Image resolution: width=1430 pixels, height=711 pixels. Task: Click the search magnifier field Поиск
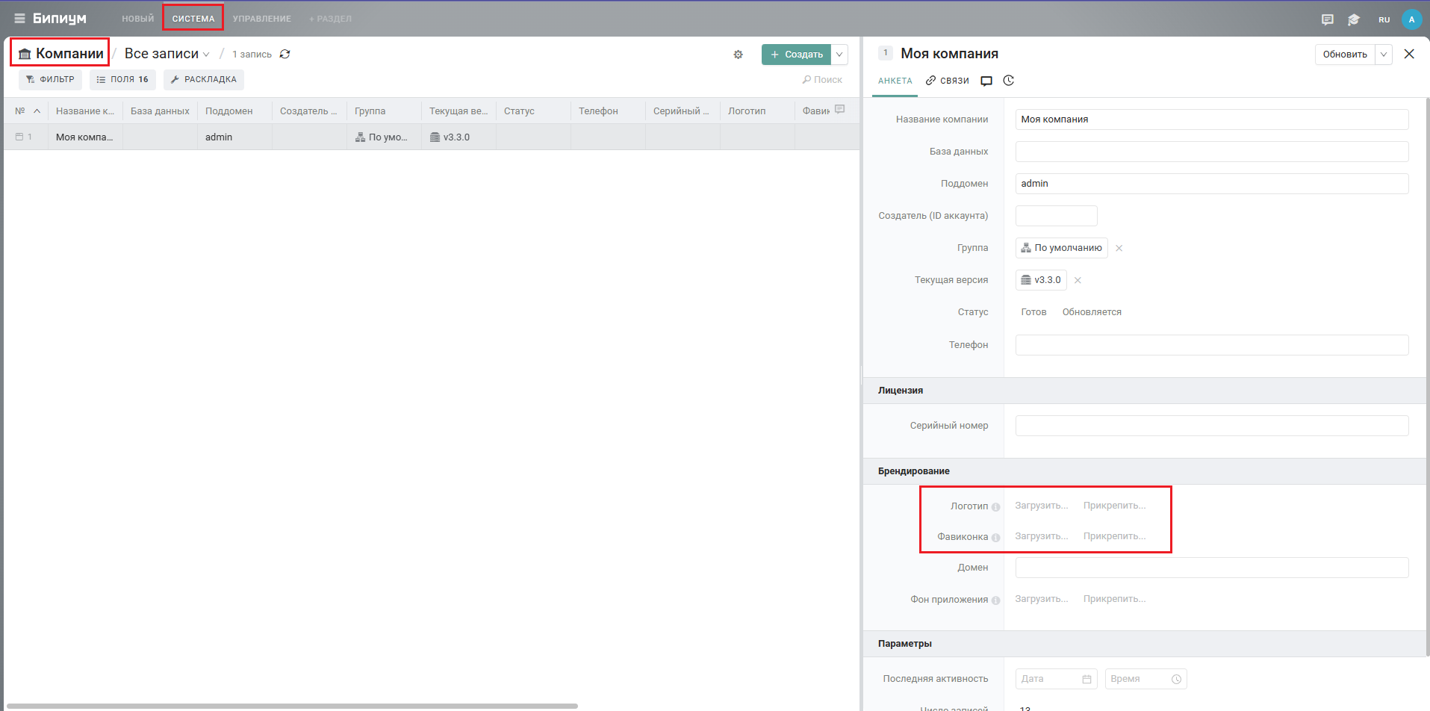(x=822, y=79)
